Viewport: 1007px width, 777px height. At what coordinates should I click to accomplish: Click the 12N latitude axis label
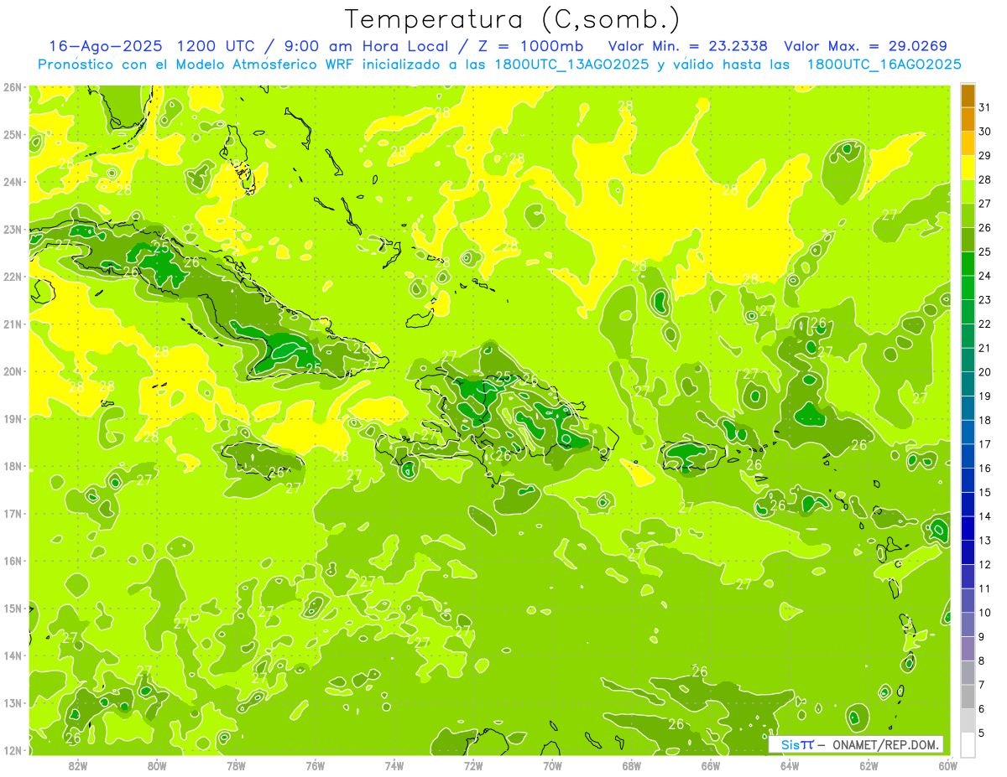(13, 750)
